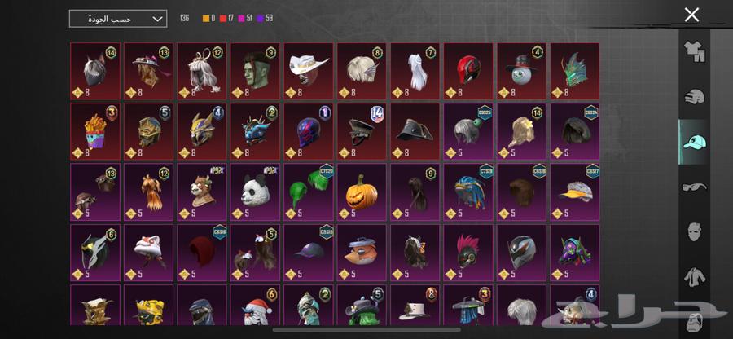The width and height of the screenshot is (733, 339).
Task: Select the Santa hat headgear item
Action: 255,305
